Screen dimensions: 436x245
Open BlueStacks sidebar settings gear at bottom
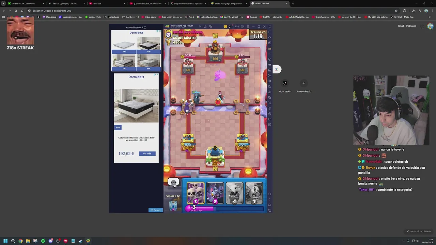pyautogui.click(x=270, y=194)
